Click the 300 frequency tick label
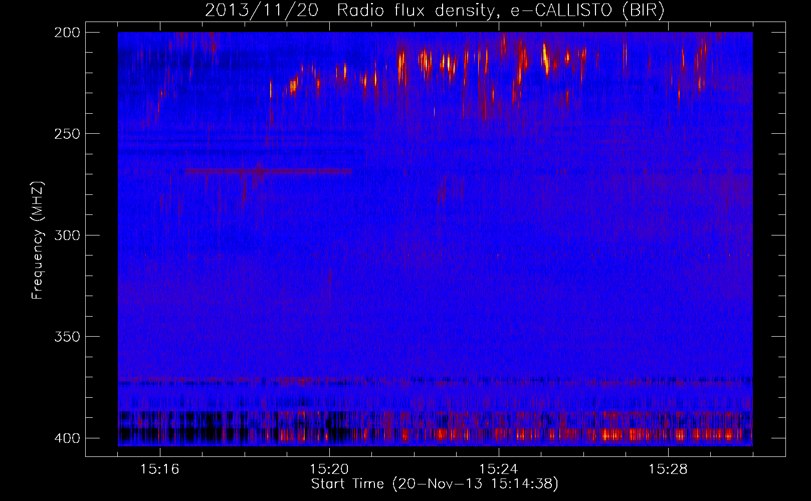This screenshot has height=501, width=811. pos(67,235)
